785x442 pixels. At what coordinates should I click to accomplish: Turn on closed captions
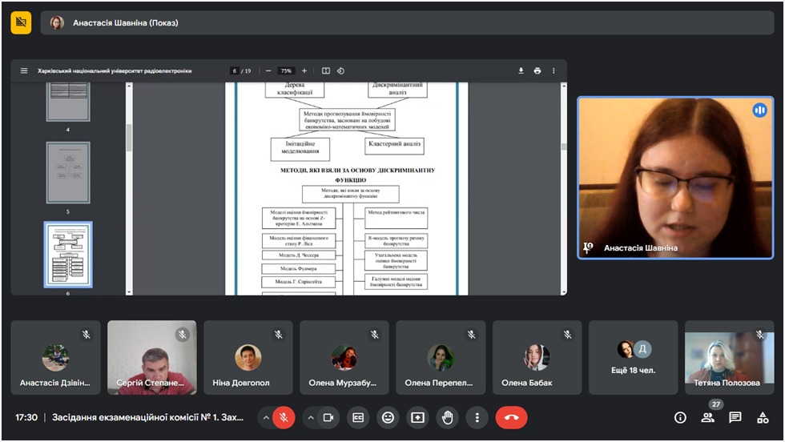pyautogui.click(x=359, y=417)
